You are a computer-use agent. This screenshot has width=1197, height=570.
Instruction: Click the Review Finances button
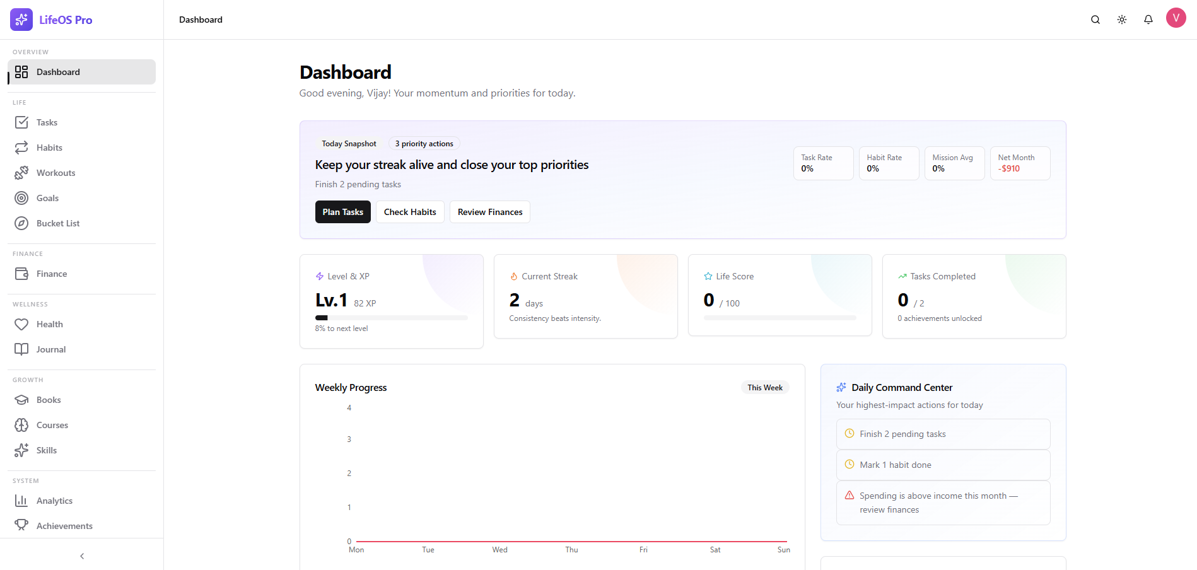tap(490, 212)
